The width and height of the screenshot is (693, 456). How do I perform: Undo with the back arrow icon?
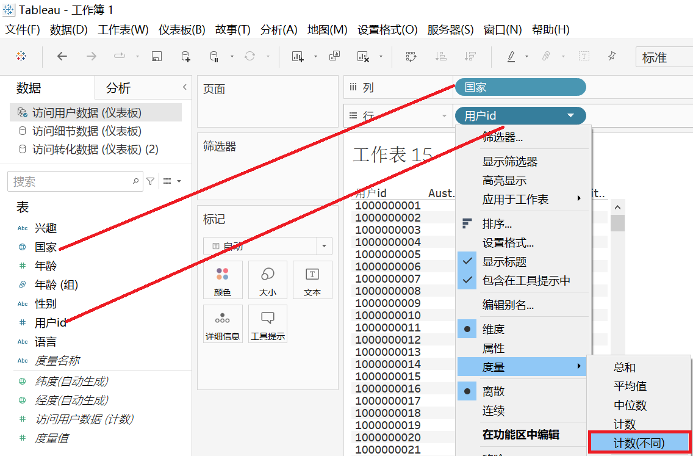coord(62,56)
